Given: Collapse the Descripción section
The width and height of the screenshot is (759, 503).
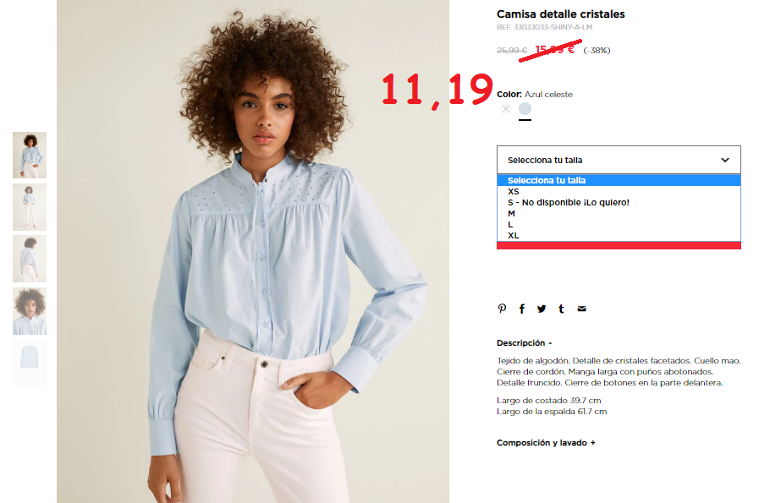Looking at the screenshot, I should coord(525,343).
